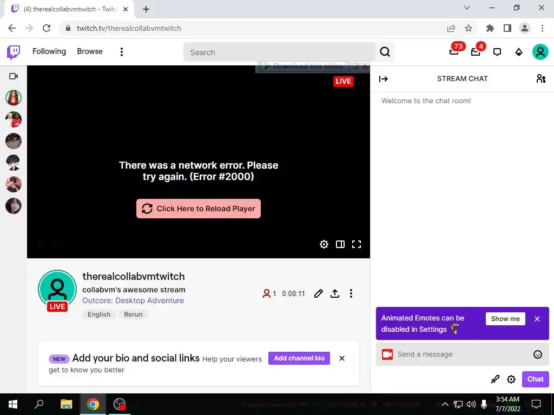Click the Send a message field

pos(463,354)
